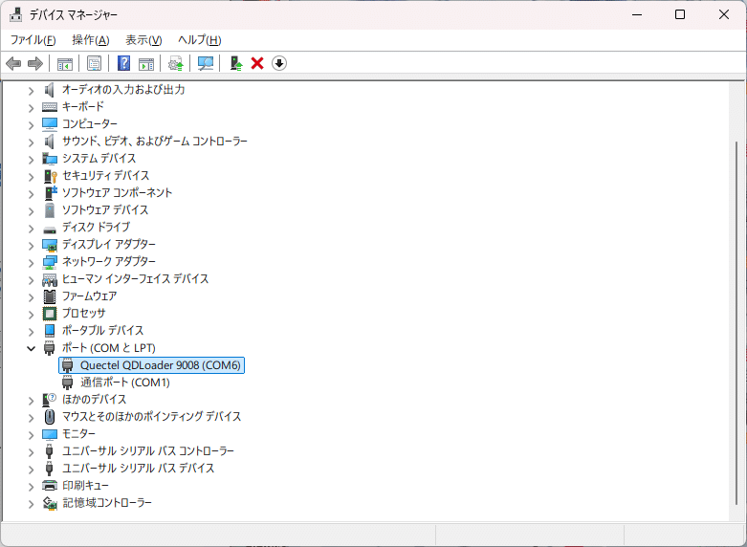Click the icon beside ヒューマン インターフェイス デバイス
This screenshot has height=547, width=747.
point(50,279)
